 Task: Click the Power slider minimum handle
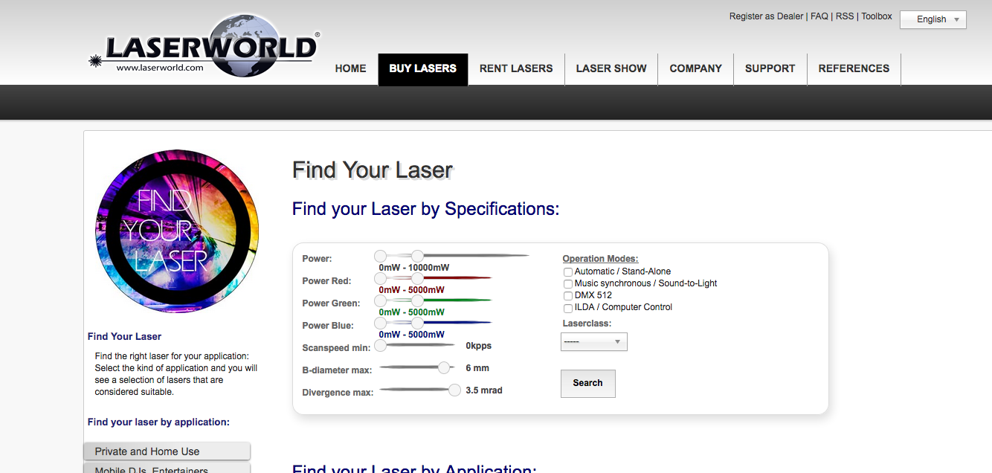point(380,256)
